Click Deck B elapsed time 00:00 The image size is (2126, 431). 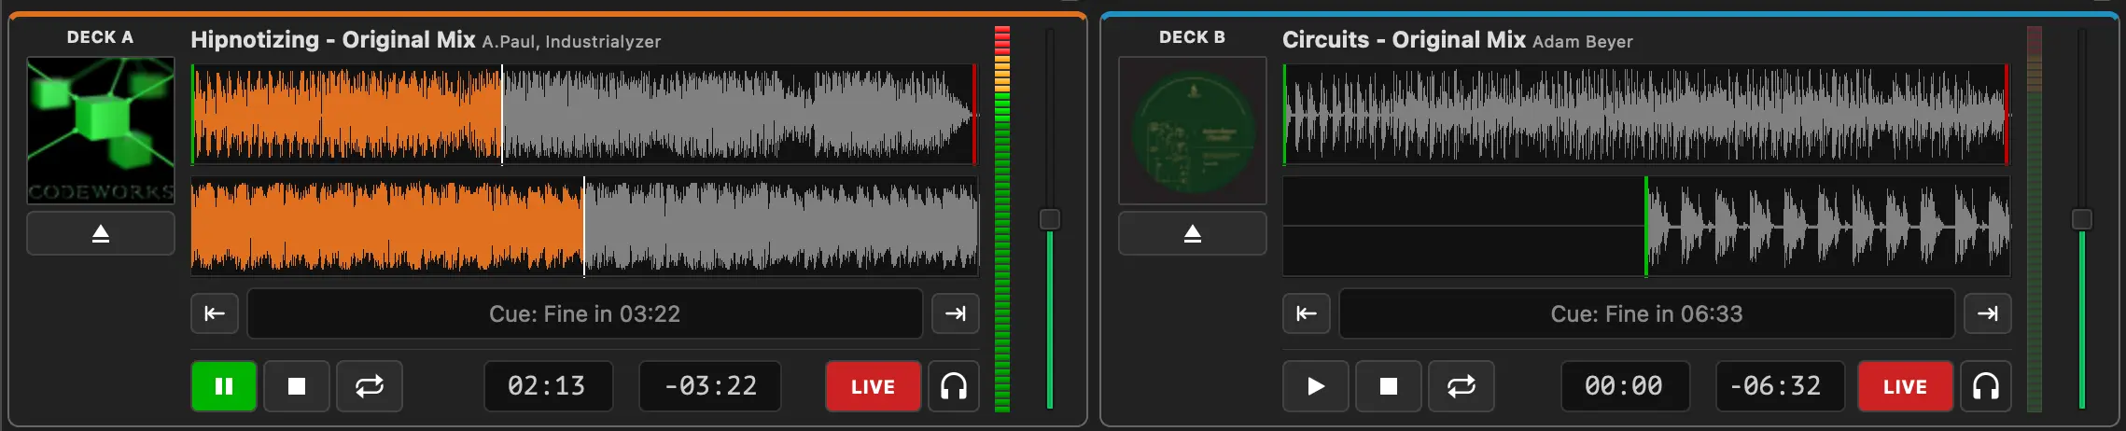coord(1625,386)
